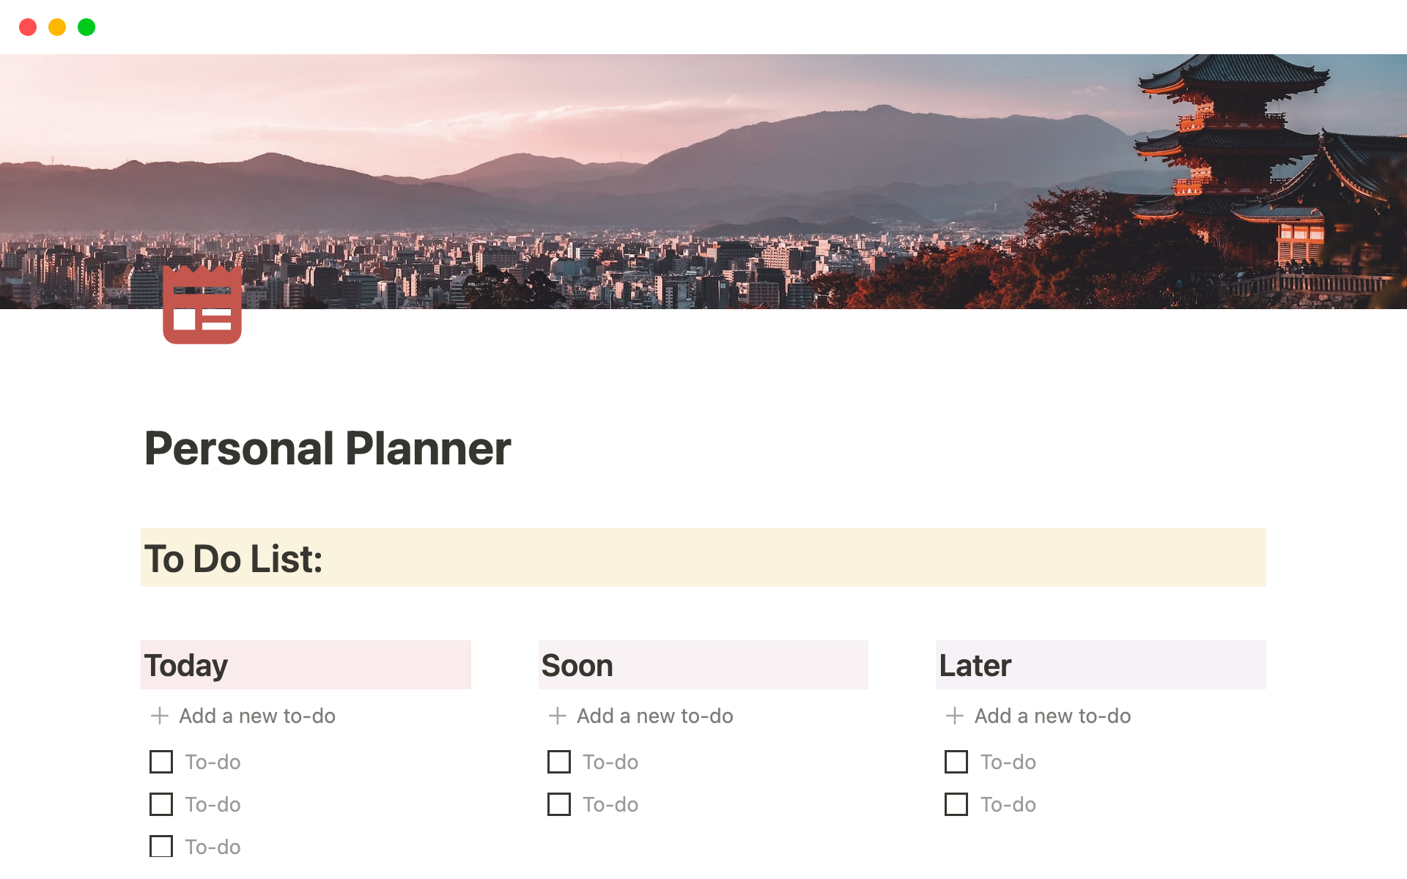Viewport: 1407px width, 879px height.
Task: Click 'Add a new to-do' under Soon
Action: click(655, 716)
